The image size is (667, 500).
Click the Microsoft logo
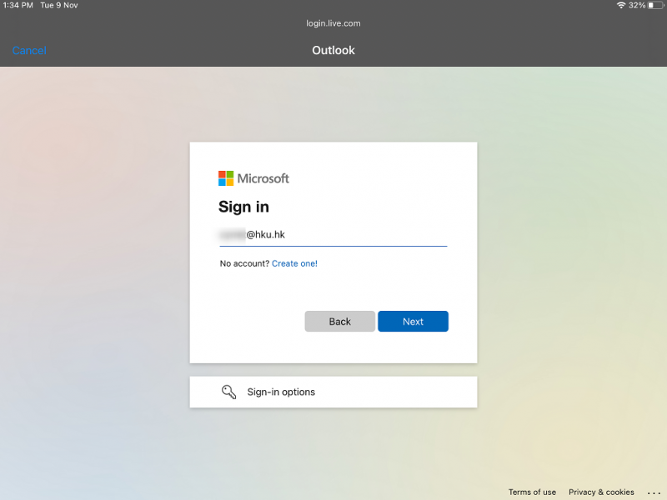[253, 178]
